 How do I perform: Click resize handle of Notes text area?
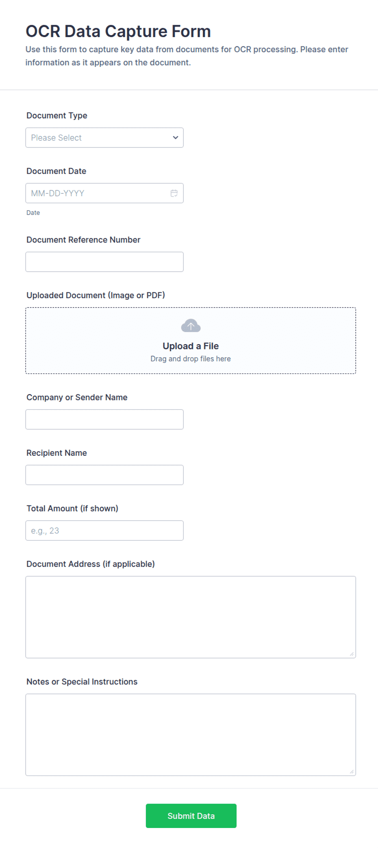[x=352, y=771]
